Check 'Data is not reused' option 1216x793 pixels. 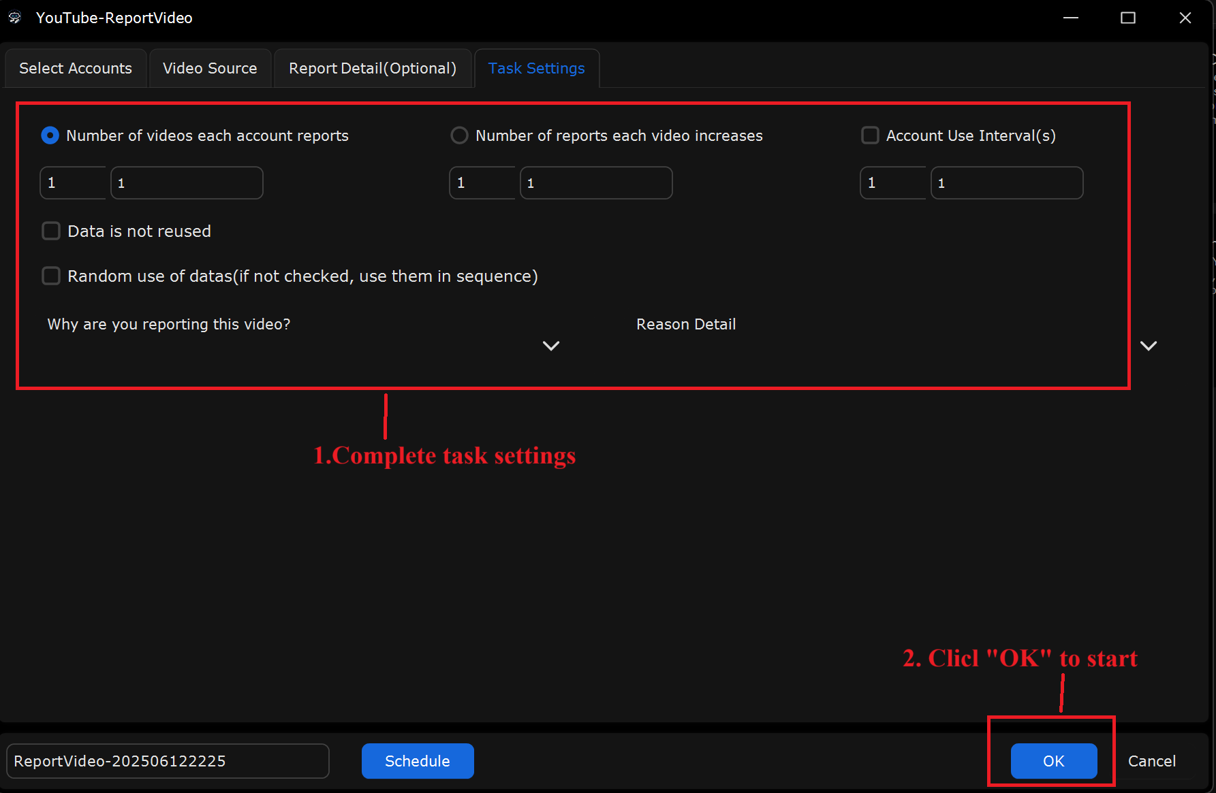(51, 231)
